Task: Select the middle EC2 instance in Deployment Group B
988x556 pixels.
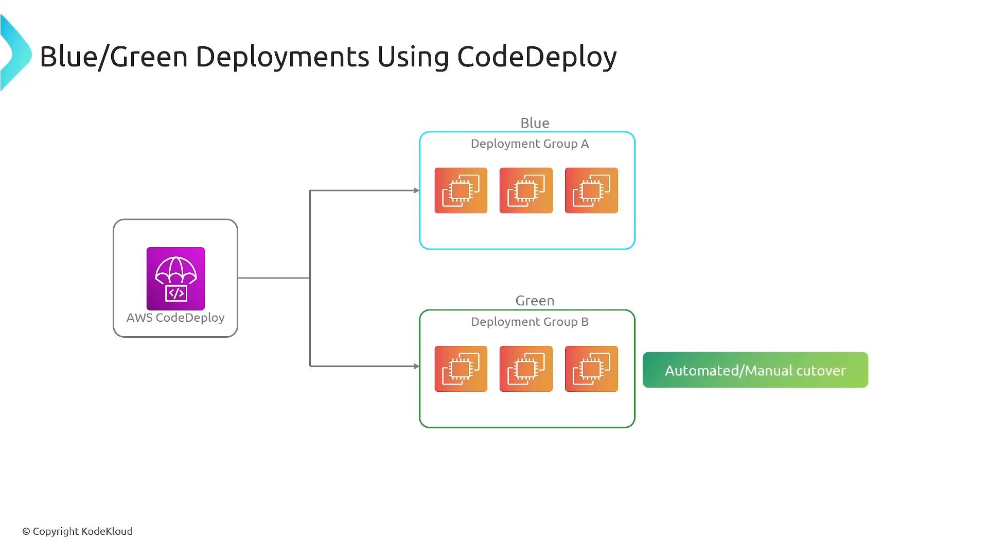Action: coord(526,369)
